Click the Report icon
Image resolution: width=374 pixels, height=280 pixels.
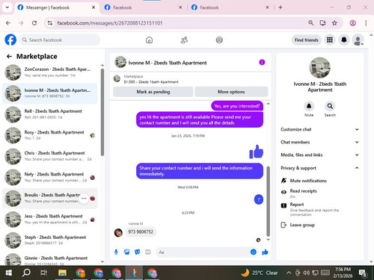283,205
